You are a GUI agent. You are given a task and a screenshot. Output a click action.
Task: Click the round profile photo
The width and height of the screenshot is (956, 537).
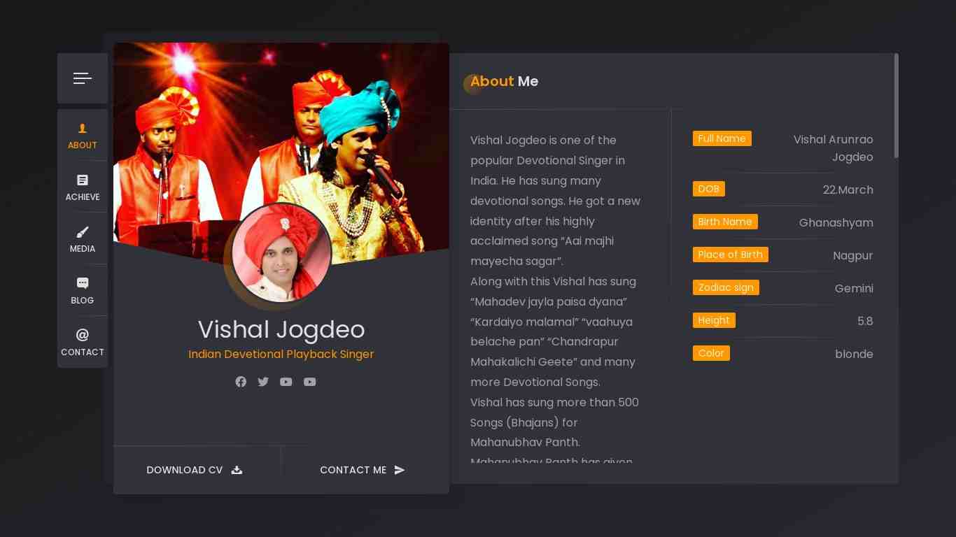[x=281, y=252]
